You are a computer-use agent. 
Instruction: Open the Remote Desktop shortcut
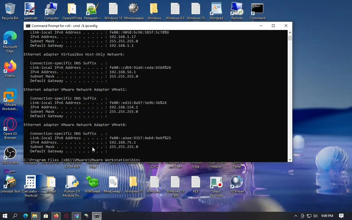click(x=237, y=11)
